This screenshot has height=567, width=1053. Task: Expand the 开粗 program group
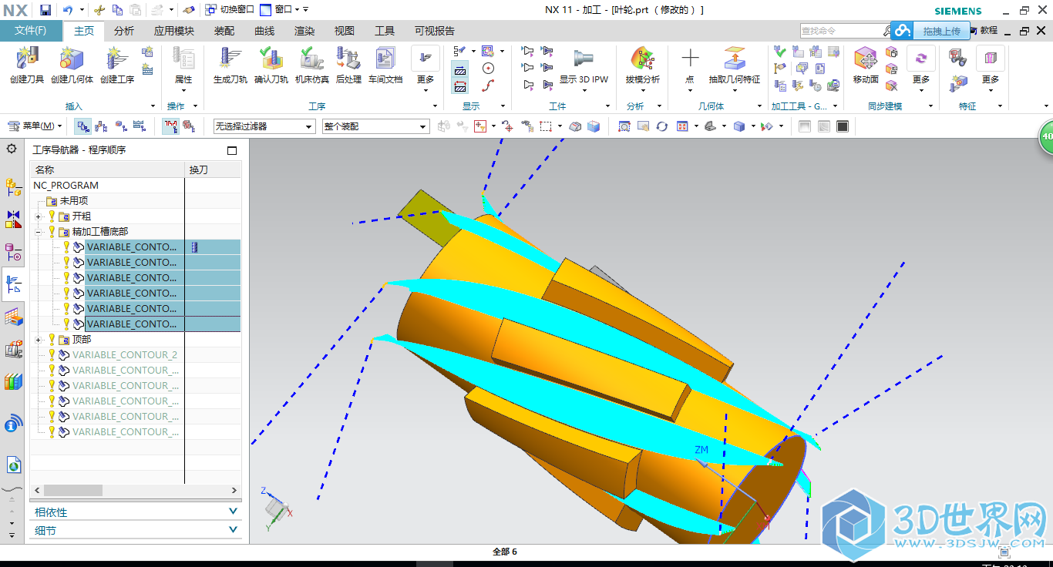(39, 216)
